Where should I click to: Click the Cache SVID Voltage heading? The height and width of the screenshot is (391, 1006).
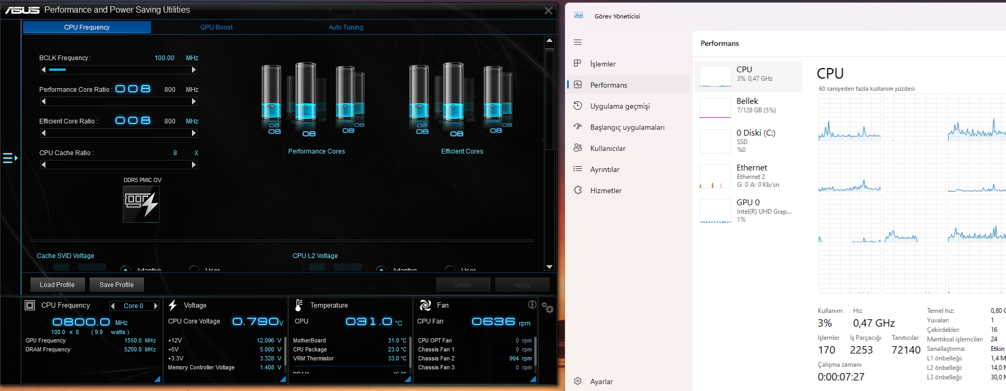click(65, 256)
